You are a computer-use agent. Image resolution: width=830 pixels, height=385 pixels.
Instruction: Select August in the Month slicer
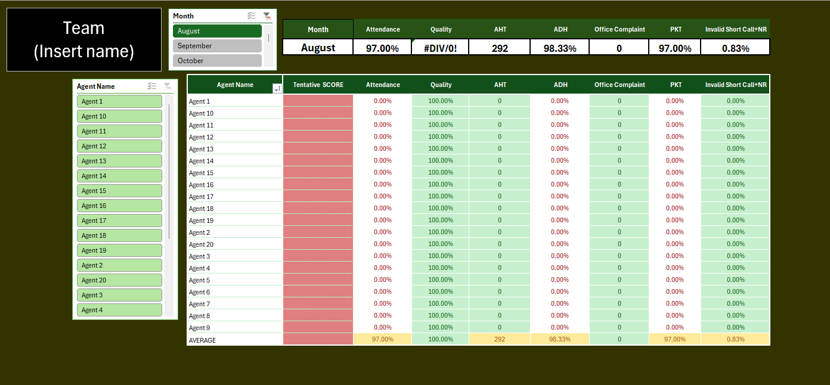[x=217, y=31]
